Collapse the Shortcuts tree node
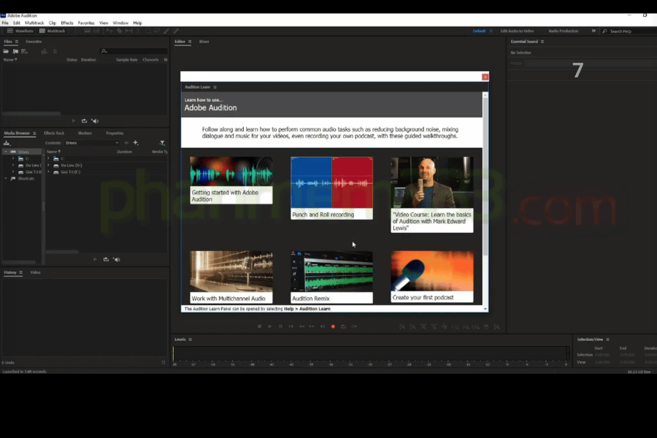 (x=6, y=178)
